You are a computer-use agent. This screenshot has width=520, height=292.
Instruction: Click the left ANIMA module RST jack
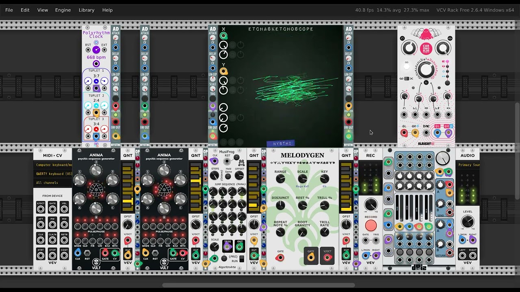pos(87,253)
